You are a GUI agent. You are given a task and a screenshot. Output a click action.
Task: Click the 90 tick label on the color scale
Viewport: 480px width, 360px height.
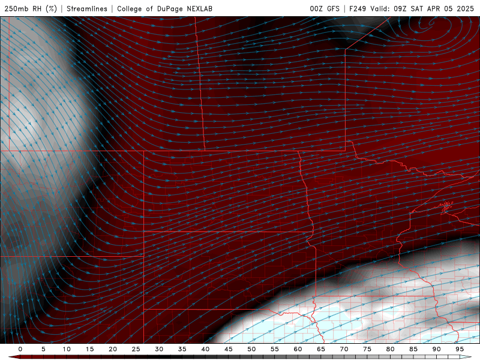[436, 349]
